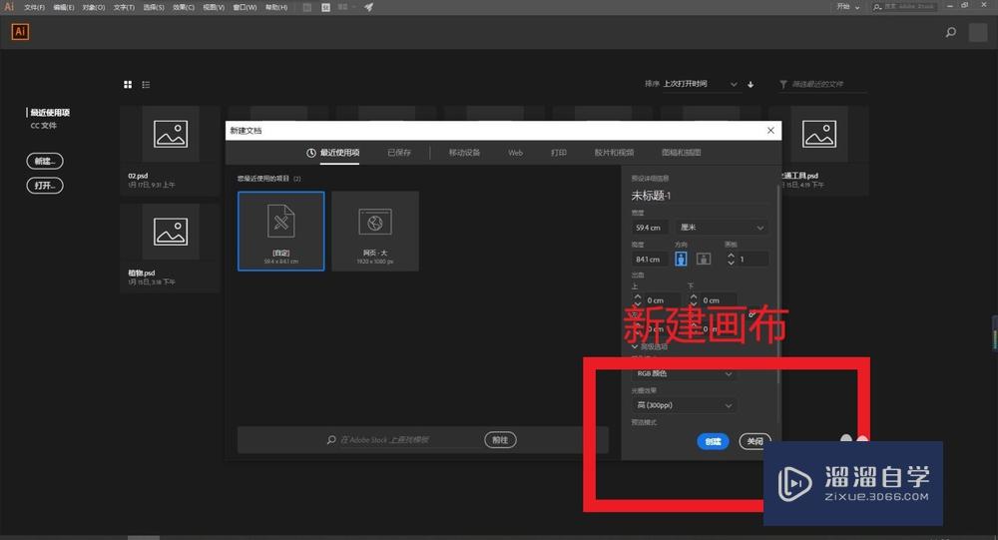
Task: Collapse the 高级选项 section
Action: pos(650,346)
